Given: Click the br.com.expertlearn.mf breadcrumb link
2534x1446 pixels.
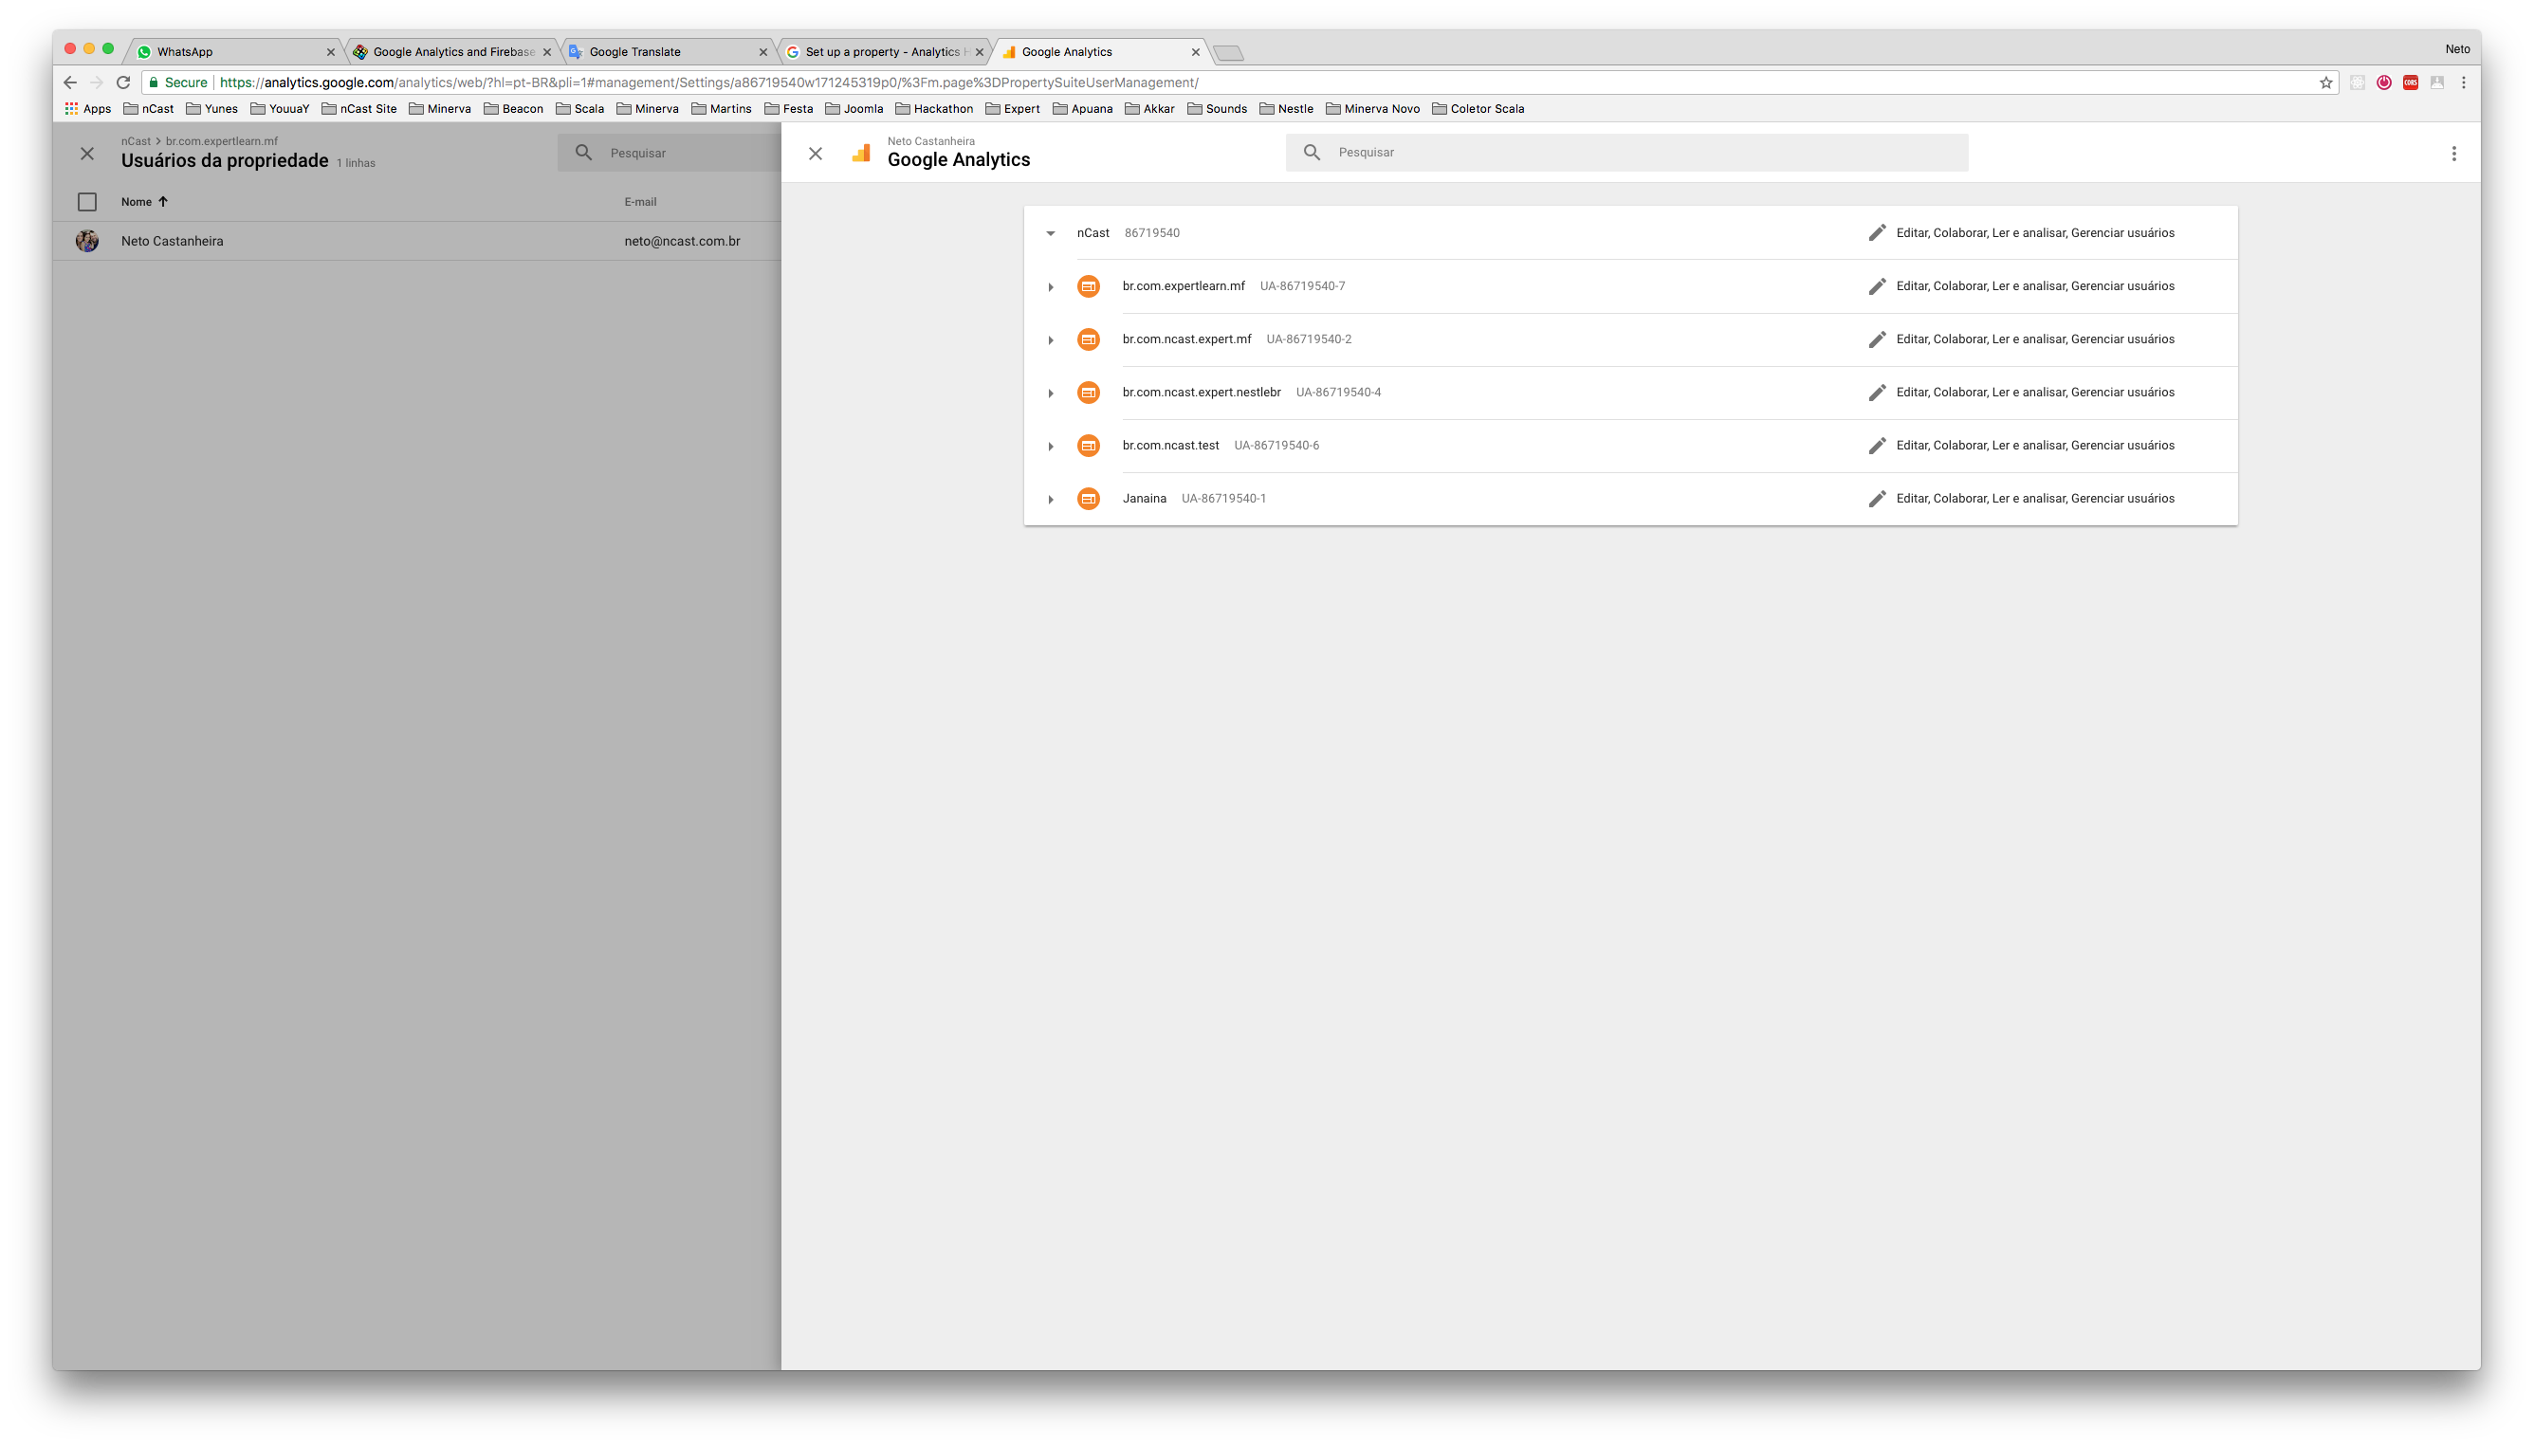Looking at the screenshot, I should point(222,141).
